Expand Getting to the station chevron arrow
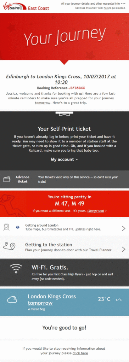 pos(123,249)
